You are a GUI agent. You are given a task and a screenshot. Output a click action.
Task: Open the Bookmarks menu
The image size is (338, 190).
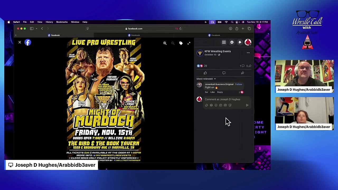62,22
